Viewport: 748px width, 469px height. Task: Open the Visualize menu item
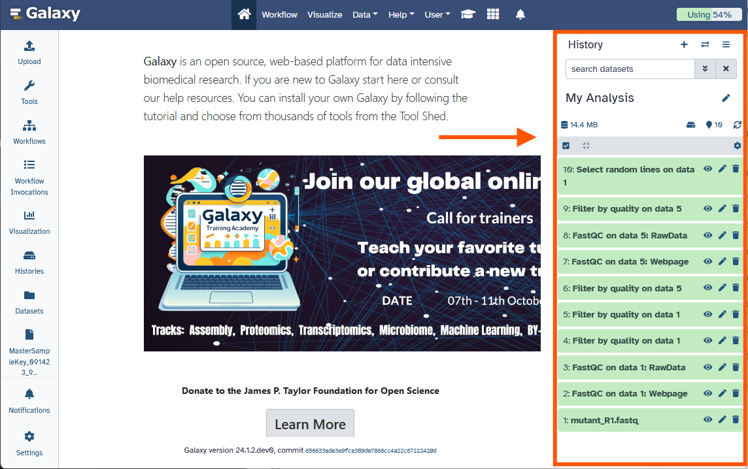click(324, 15)
